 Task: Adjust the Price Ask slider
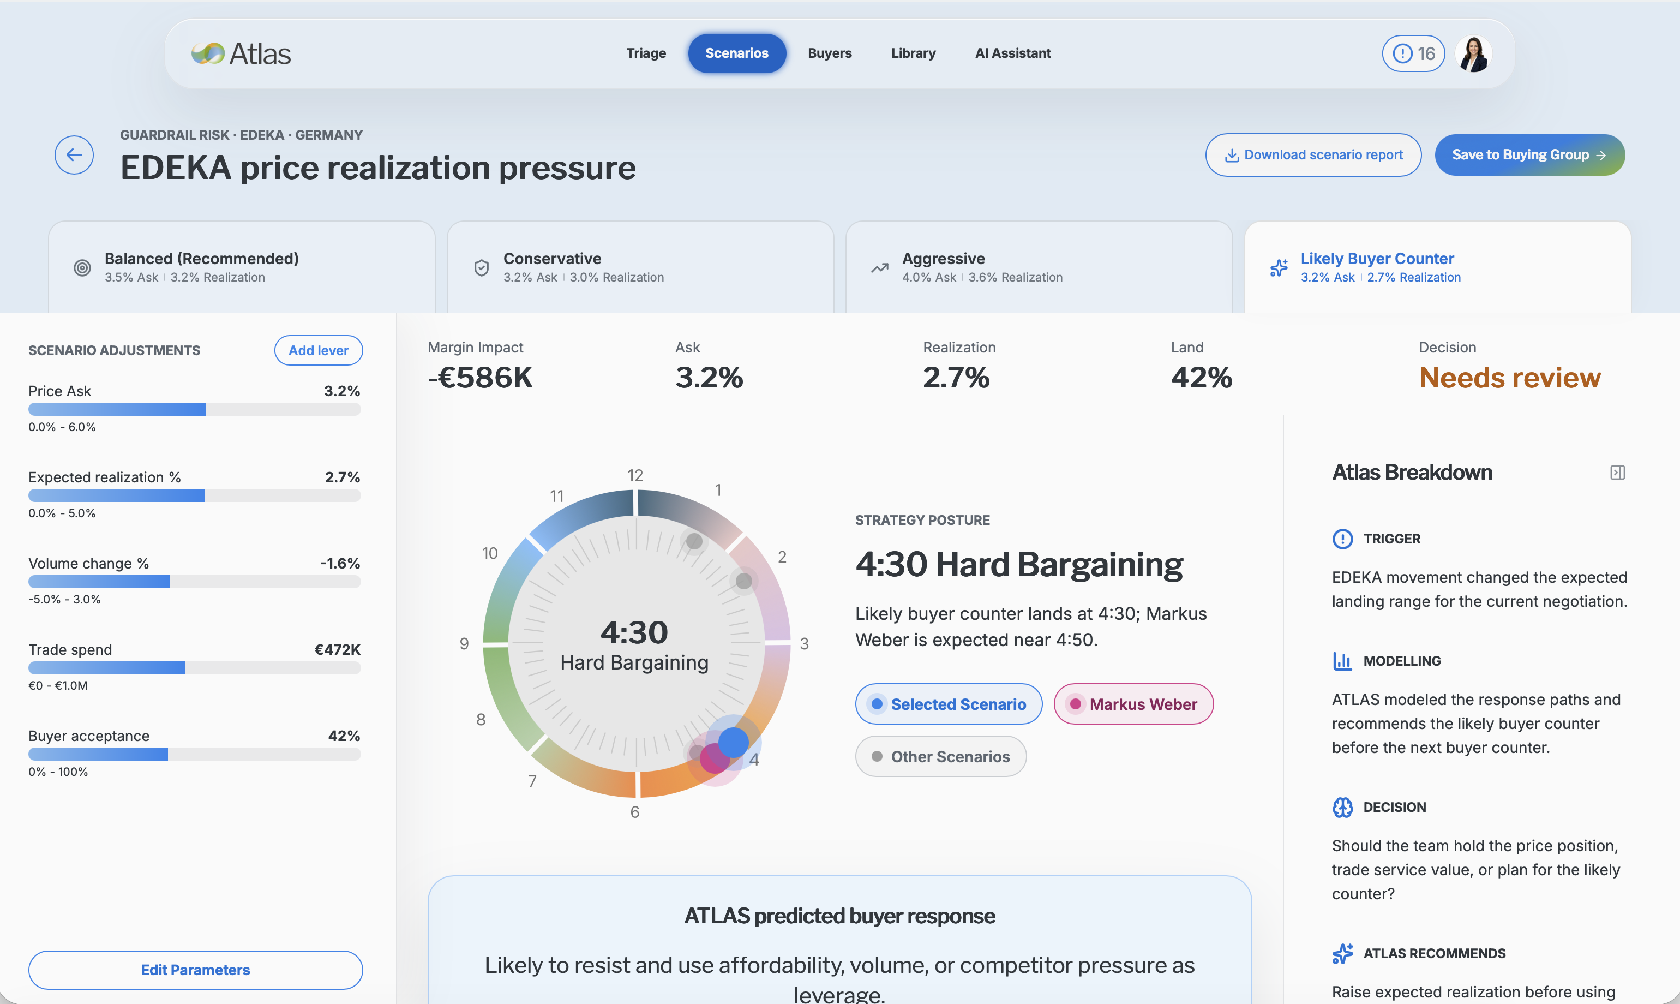coord(195,409)
